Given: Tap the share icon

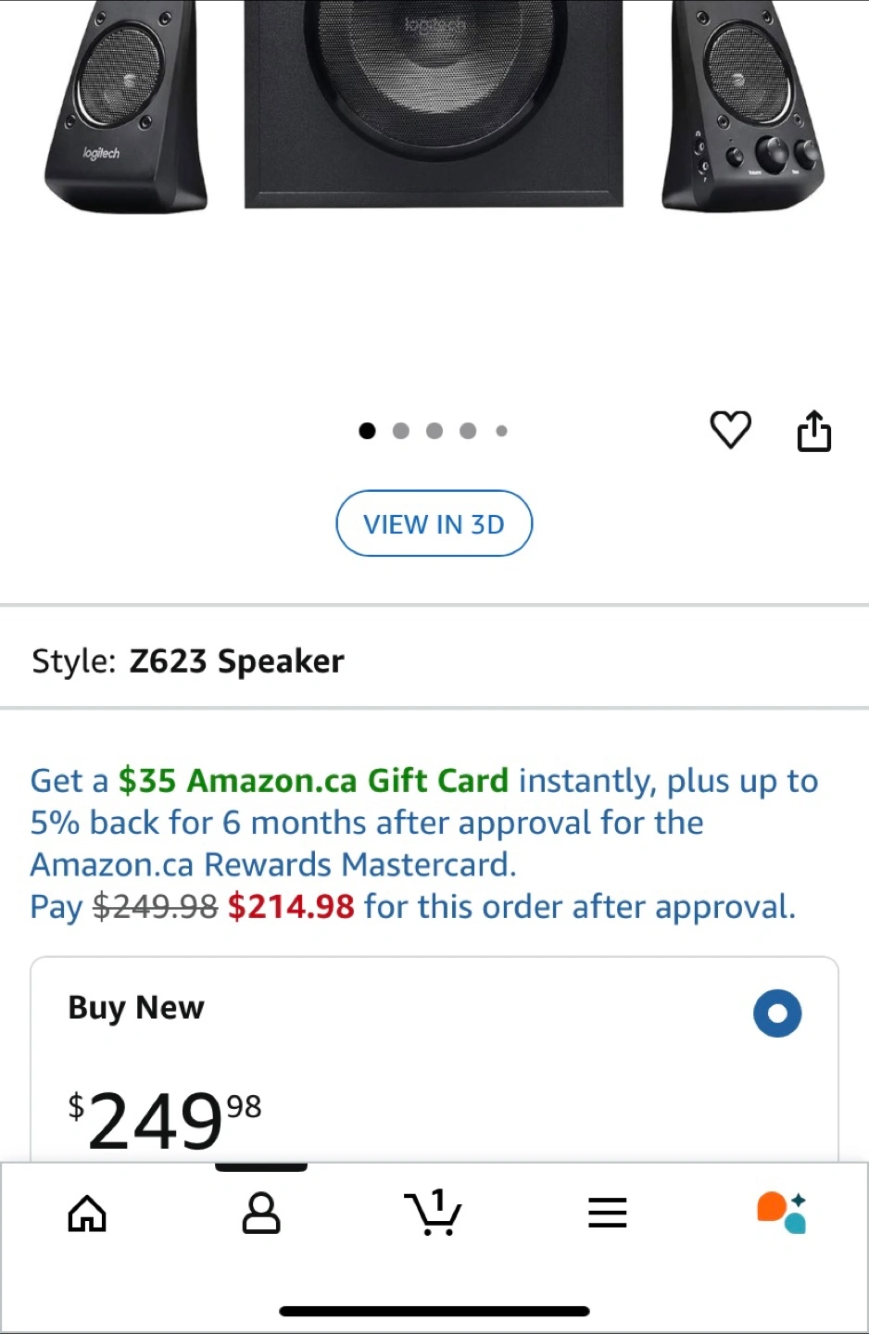Looking at the screenshot, I should click(813, 431).
